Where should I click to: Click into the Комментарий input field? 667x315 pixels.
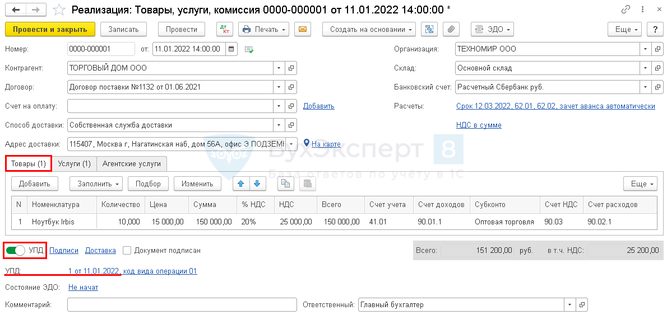click(x=182, y=305)
